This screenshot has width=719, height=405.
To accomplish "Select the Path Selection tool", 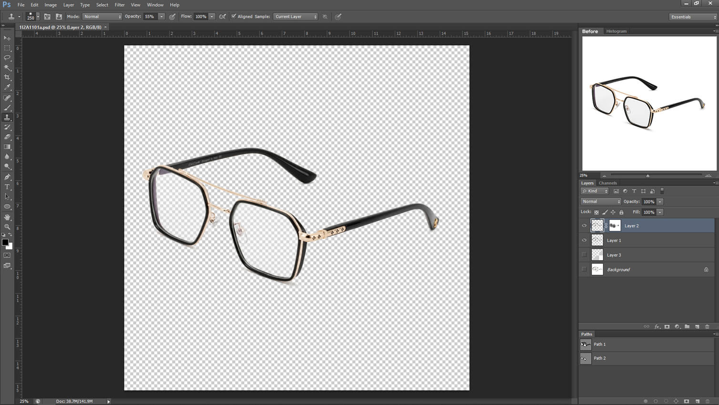I will [x=7, y=197].
